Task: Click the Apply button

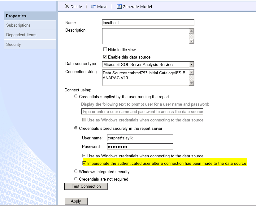Action: click(76, 201)
